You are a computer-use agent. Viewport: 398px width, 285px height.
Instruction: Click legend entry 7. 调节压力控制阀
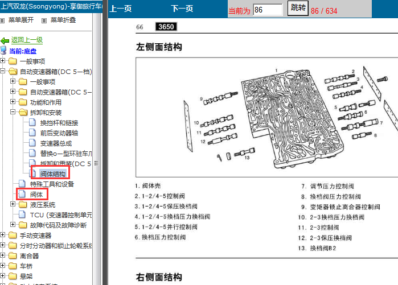click(x=328, y=187)
